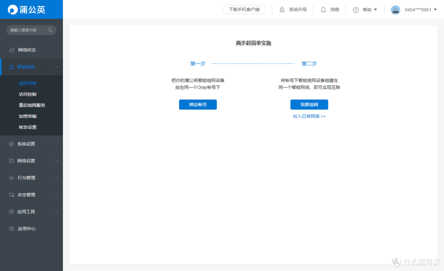Click the 行为管理 icon

tap(12, 178)
